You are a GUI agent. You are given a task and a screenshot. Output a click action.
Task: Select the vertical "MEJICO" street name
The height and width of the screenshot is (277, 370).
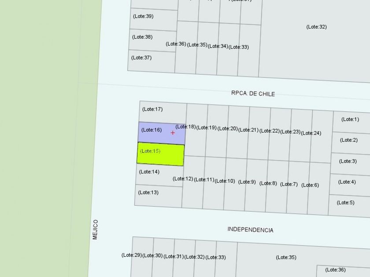click(x=95, y=230)
